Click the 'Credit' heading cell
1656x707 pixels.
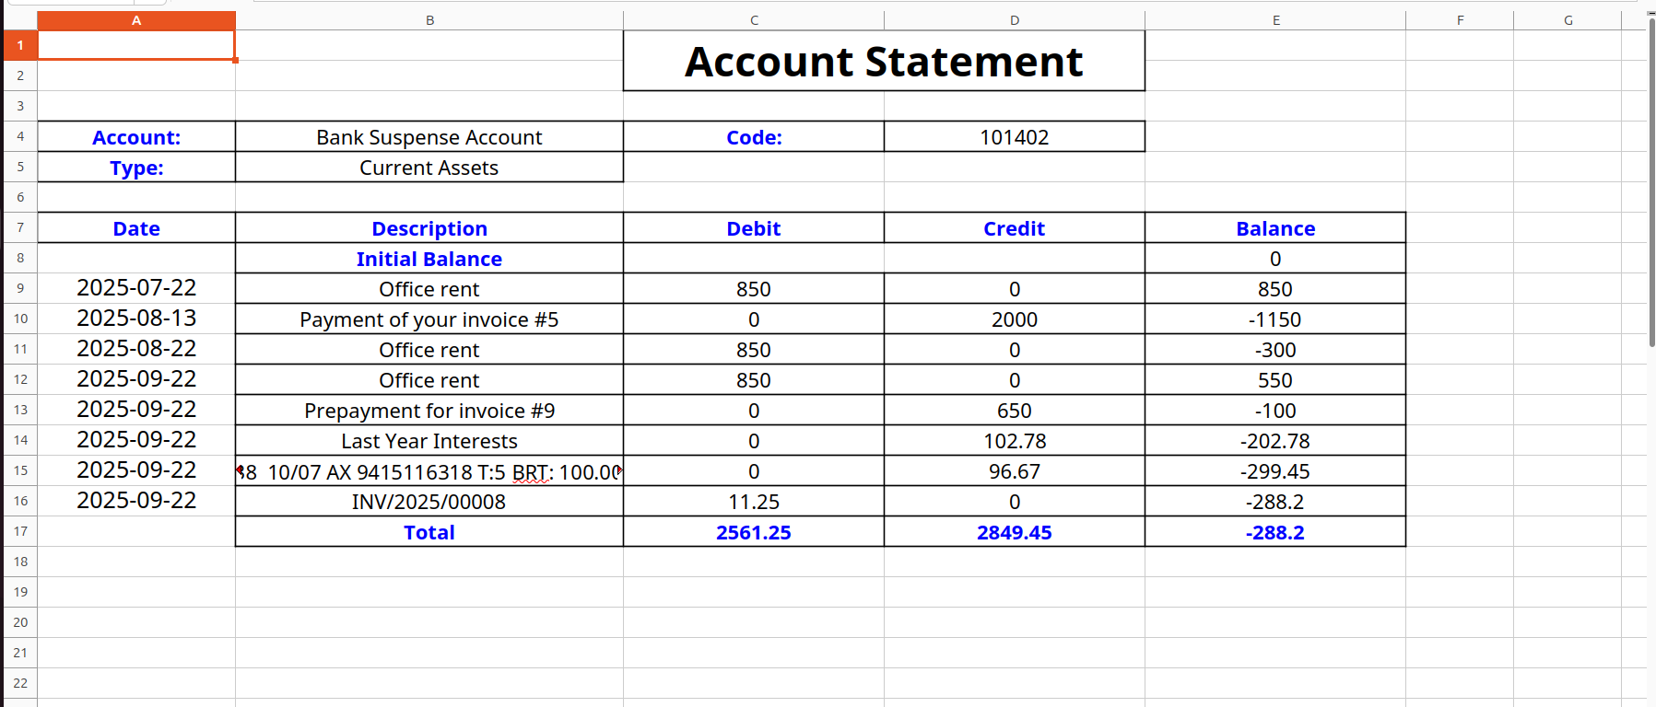coord(1015,227)
